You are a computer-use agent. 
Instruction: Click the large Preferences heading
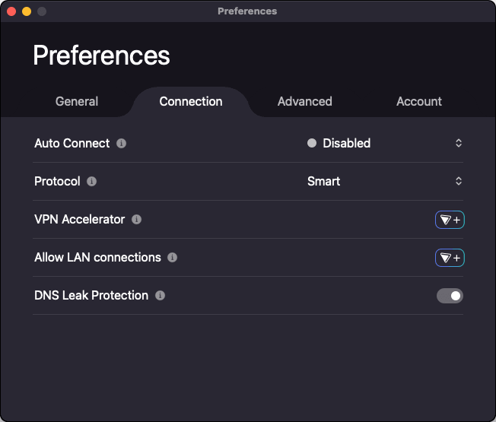[102, 56]
